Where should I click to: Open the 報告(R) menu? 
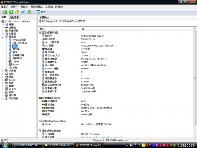[24, 7]
